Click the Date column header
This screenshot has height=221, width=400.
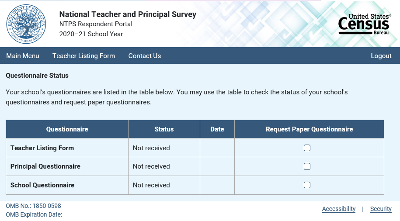pos(217,129)
